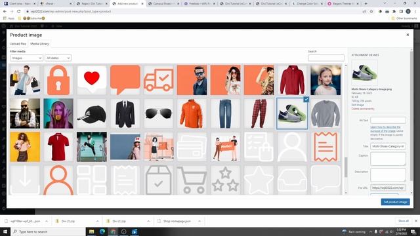Click the media grid vertical scrollbar

tap(346, 167)
